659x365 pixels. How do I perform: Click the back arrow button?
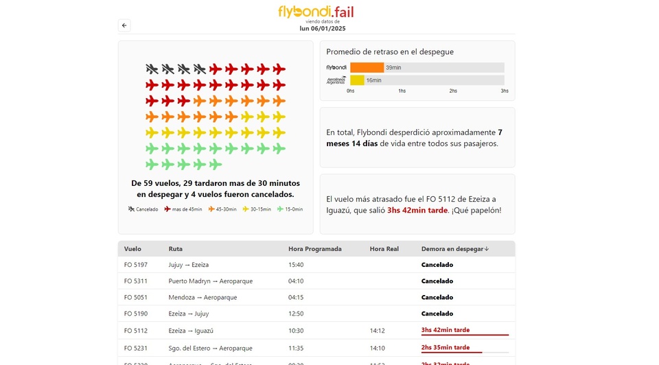(124, 25)
